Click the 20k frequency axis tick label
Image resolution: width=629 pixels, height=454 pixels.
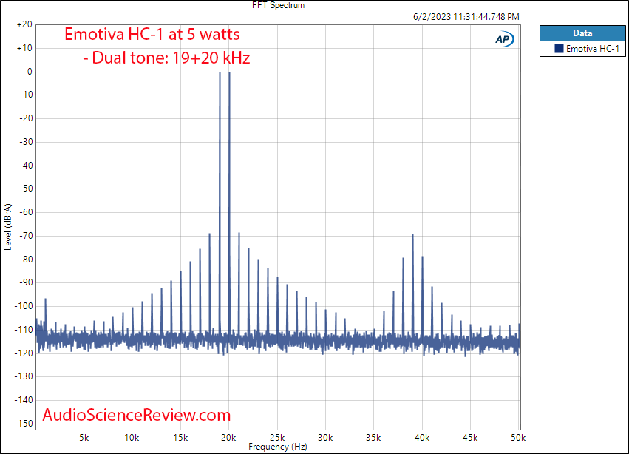pos(228,438)
